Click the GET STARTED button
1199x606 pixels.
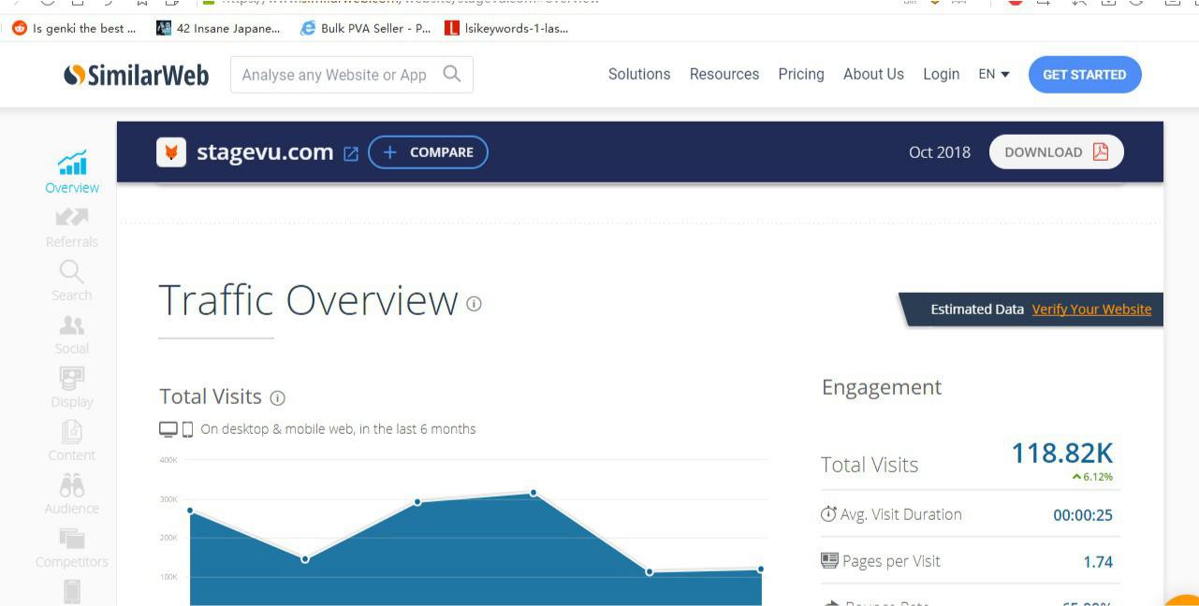[1085, 75]
